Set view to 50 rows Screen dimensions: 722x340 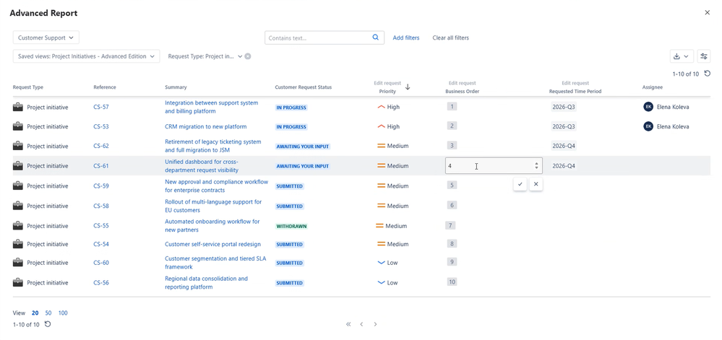click(x=48, y=313)
